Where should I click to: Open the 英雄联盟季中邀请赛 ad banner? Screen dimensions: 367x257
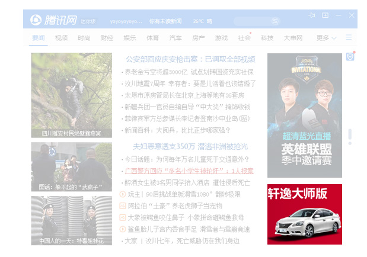[304, 115]
